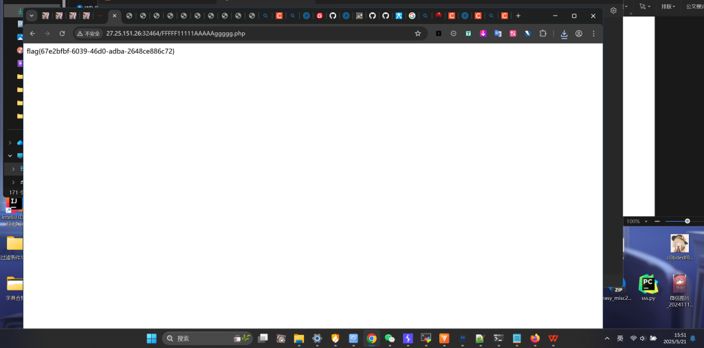Select the 微信图片_2024111 desktop image
Viewport: 704px width, 348px height.
point(679,290)
